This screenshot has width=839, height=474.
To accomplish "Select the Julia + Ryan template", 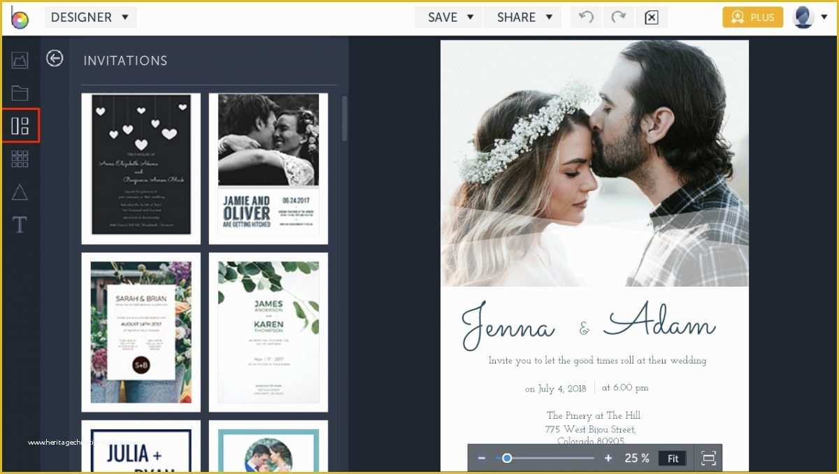I will (141, 447).
